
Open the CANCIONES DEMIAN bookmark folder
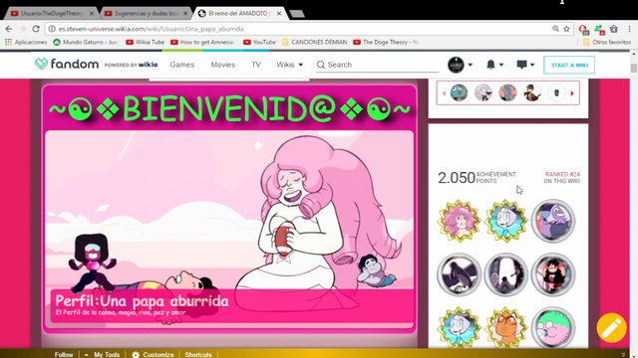coord(315,42)
